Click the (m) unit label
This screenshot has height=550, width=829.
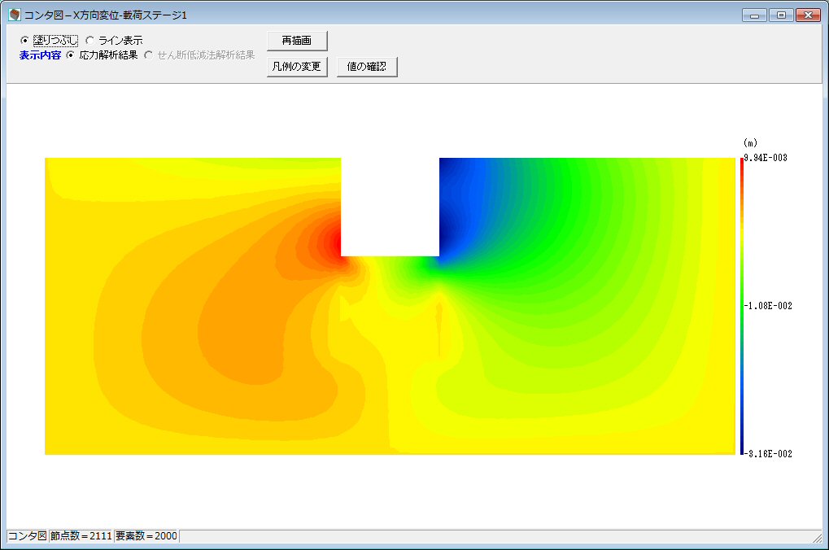point(750,143)
